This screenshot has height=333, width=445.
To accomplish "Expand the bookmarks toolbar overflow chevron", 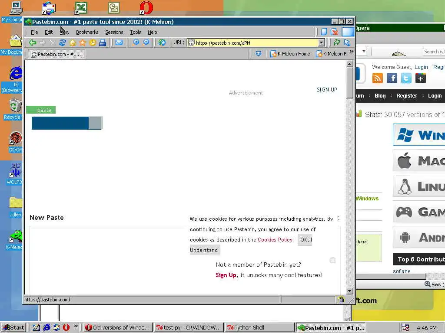I will click(x=351, y=52).
